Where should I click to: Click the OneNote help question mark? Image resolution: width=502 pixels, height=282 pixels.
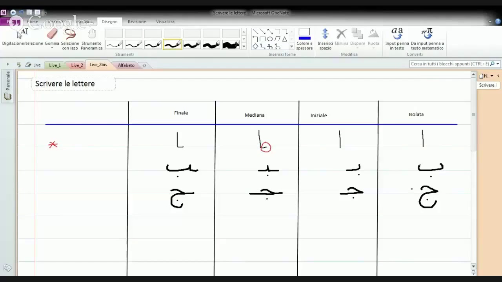point(498,22)
